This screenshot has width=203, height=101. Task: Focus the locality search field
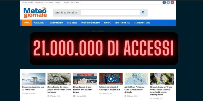[110, 13]
